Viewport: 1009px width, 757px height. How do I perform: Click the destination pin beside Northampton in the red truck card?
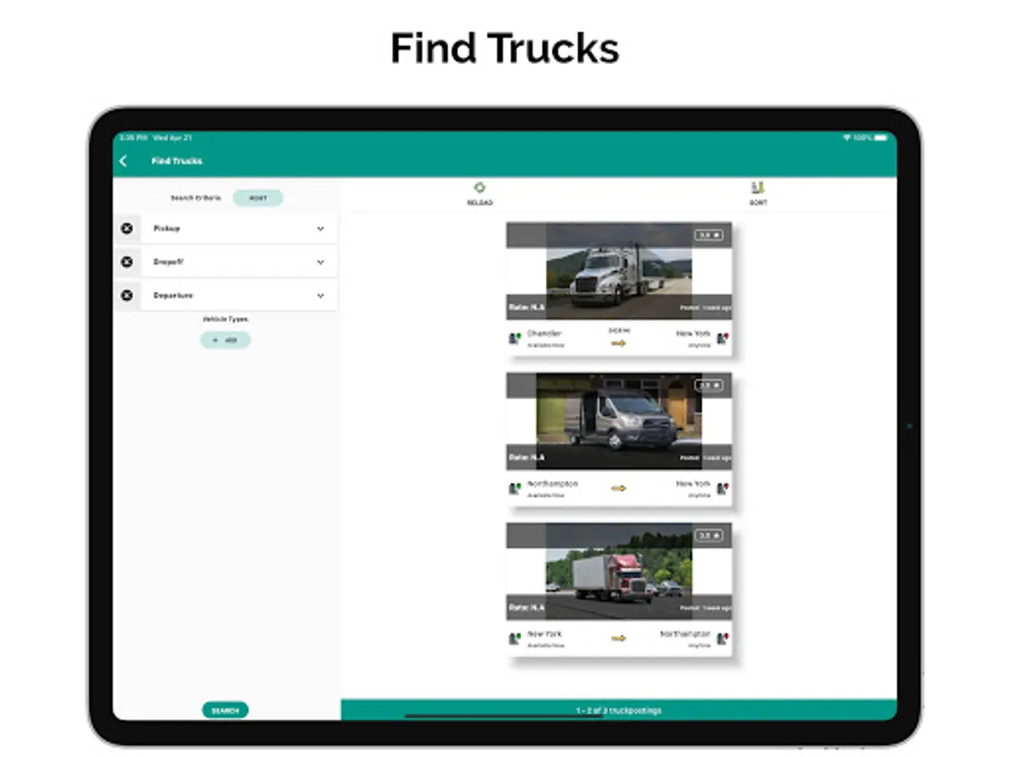click(x=722, y=638)
